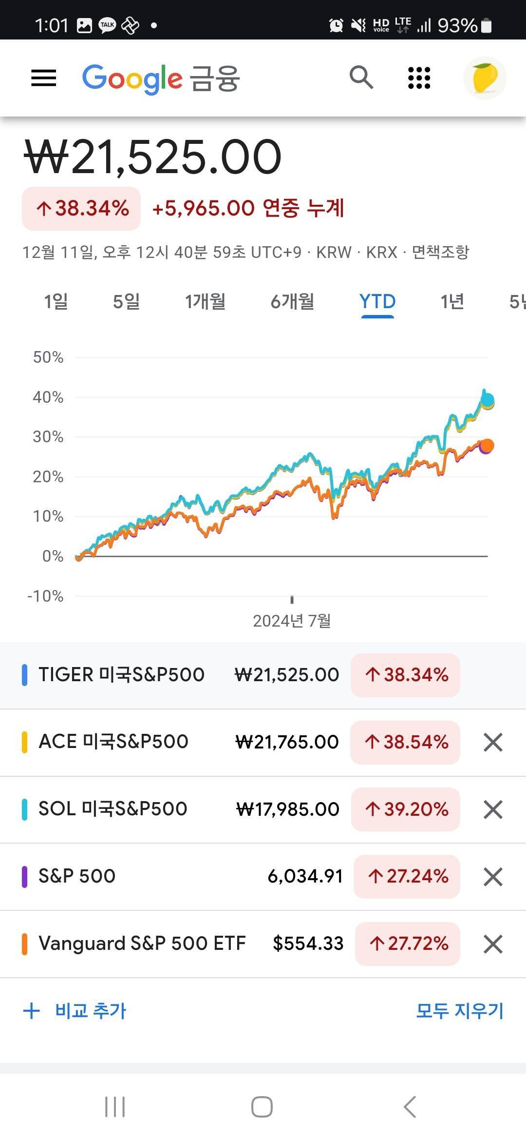Remove SOL 미국S&P500 from comparison
The image size is (526, 1141).
(493, 809)
